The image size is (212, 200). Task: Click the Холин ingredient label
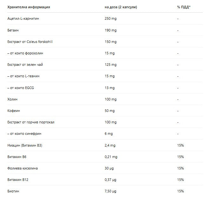click(12, 99)
